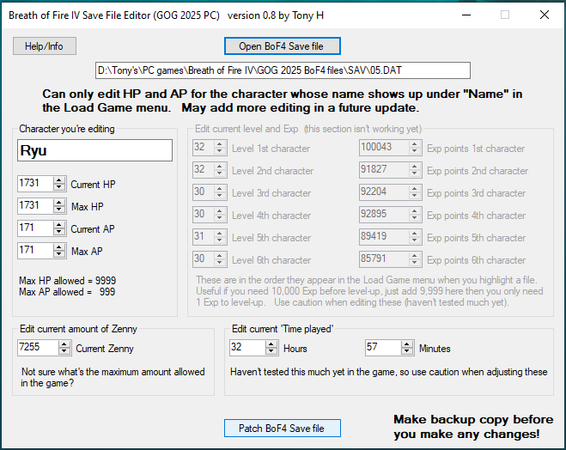
Task: Click the Max HP value field
Action: click(x=35, y=206)
